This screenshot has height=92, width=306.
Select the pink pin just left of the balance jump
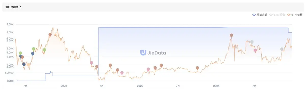[91, 63]
